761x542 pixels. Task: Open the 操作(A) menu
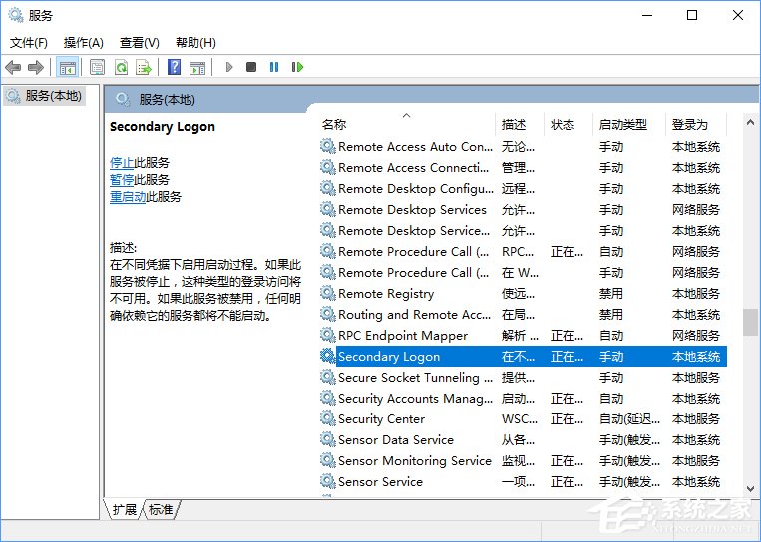point(83,43)
